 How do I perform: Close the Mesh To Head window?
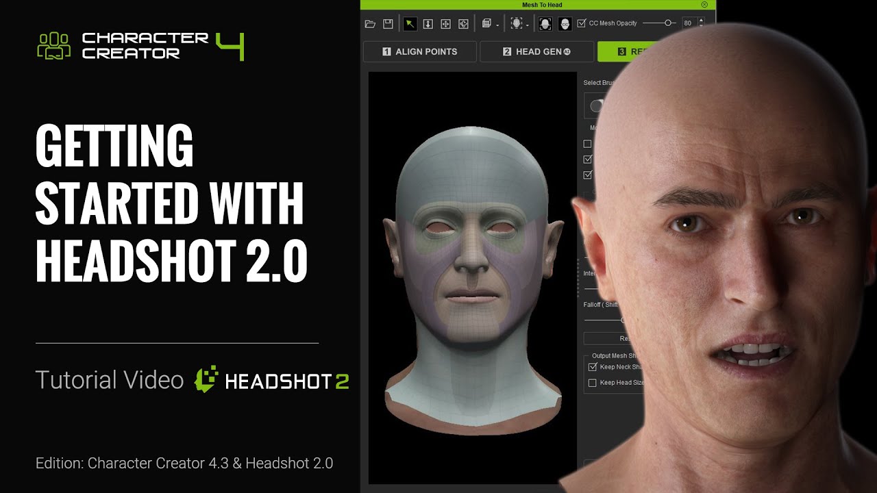[704, 5]
